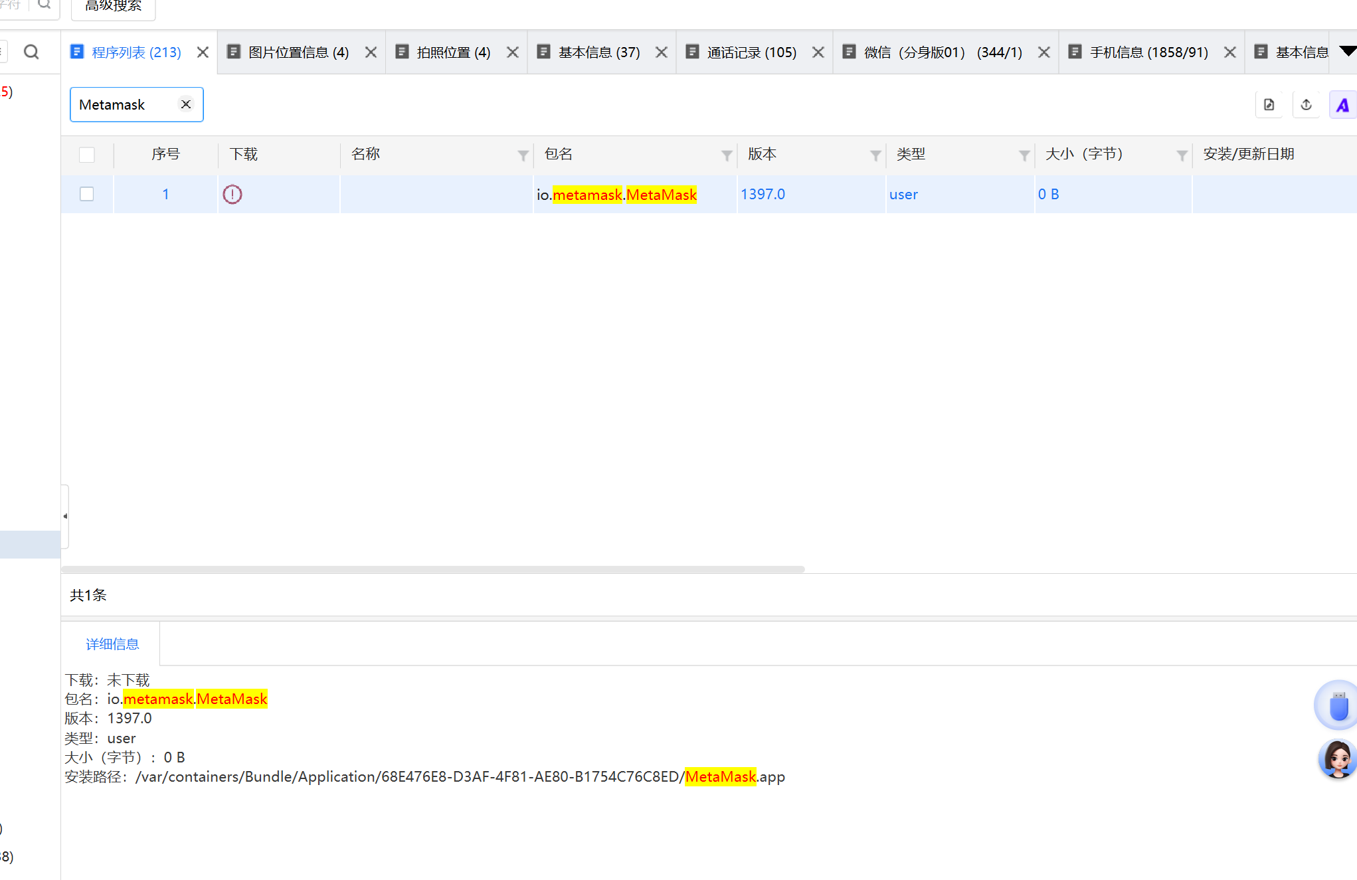Open the 大小（字节） column filter

1182,155
